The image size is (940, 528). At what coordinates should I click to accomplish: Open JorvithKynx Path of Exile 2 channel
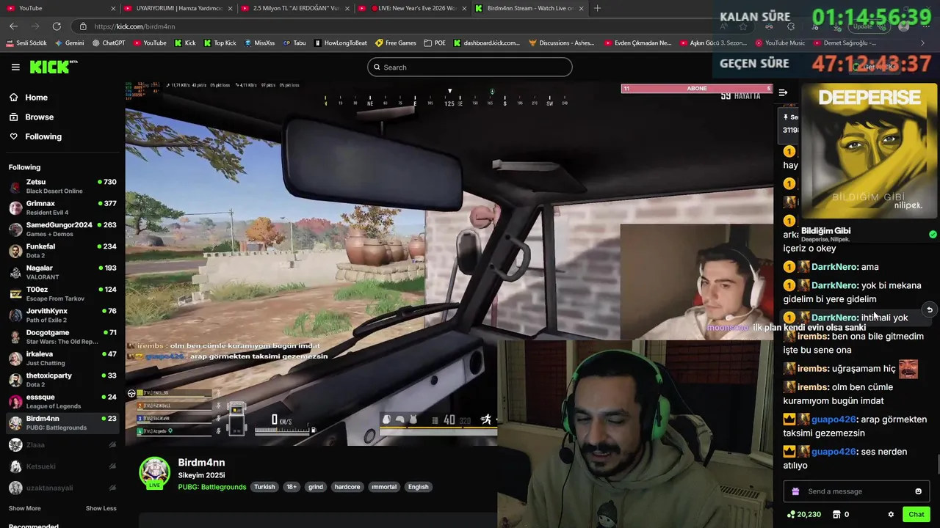[x=62, y=315]
